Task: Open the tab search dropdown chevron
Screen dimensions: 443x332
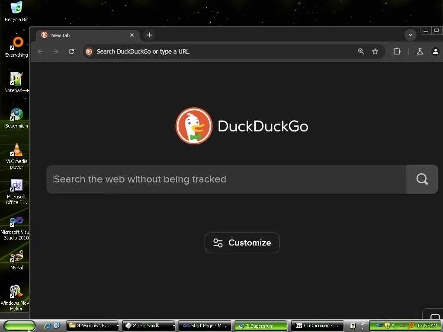Action: [x=410, y=35]
